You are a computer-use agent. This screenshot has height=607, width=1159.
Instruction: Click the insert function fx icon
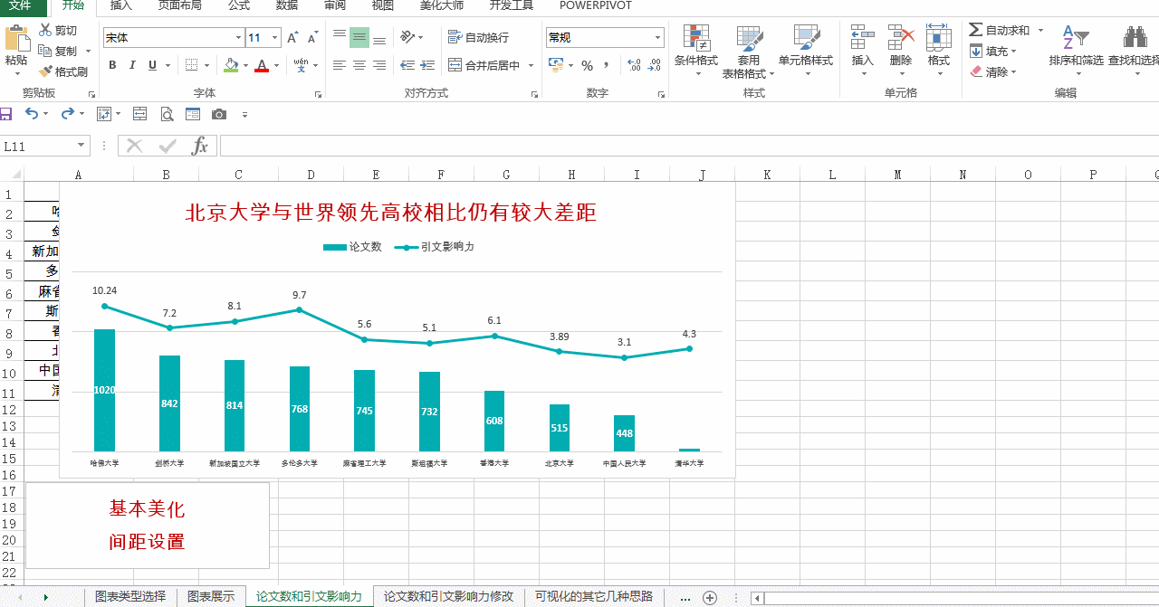click(200, 147)
